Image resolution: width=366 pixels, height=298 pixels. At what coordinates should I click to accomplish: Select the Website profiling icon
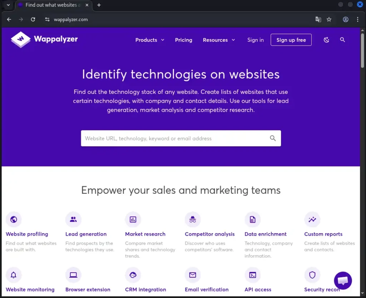click(14, 219)
